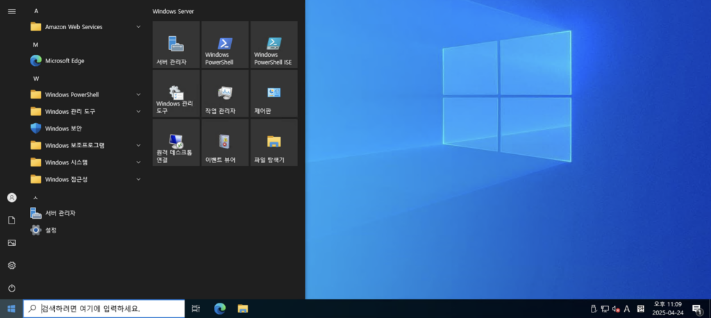
Task: Launch the Windows PowerShell tile
Action: (225, 44)
